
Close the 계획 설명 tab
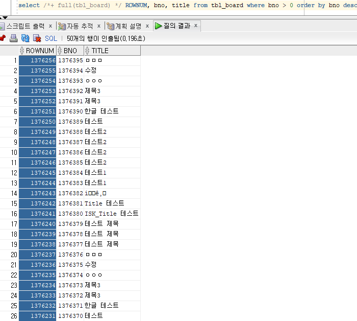pyautogui.click(x=147, y=26)
